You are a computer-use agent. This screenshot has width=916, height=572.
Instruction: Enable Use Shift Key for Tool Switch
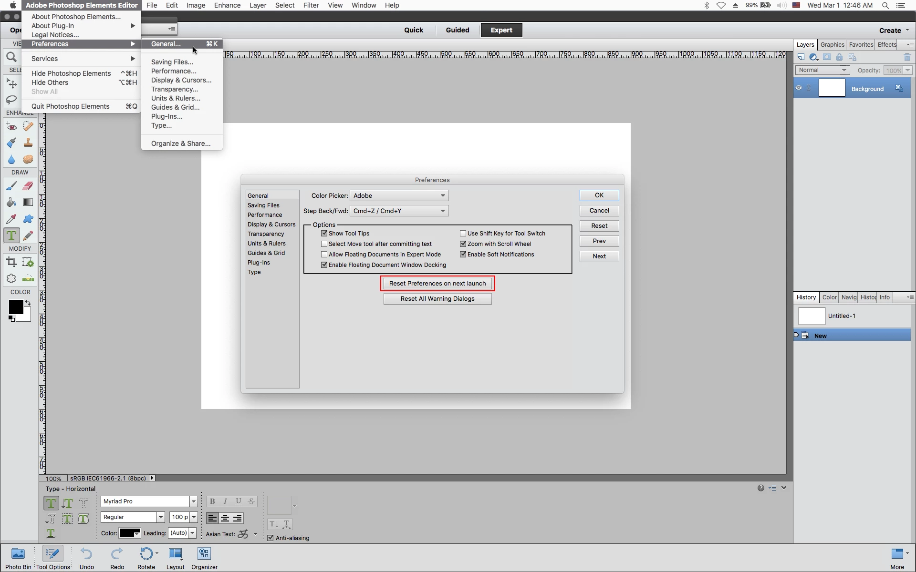(x=463, y=234)
